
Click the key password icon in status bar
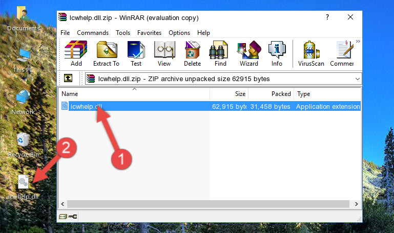tap(73, 217)
